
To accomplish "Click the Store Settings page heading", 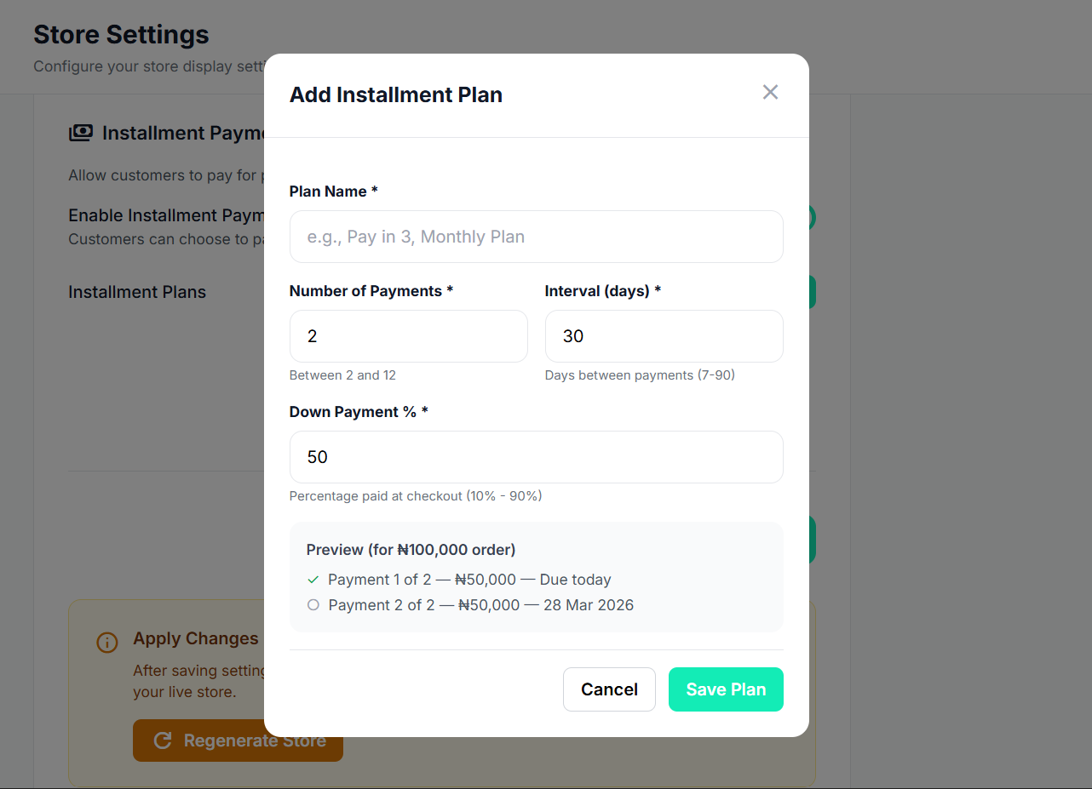I will 121,34.
